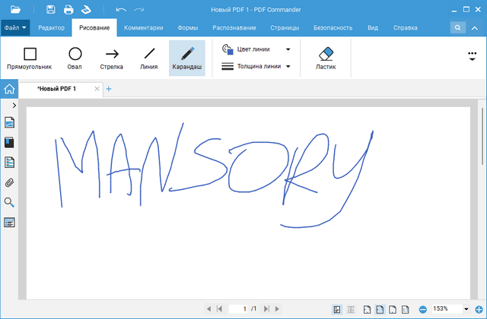Click the save floppy disk icon

(50, 10)
